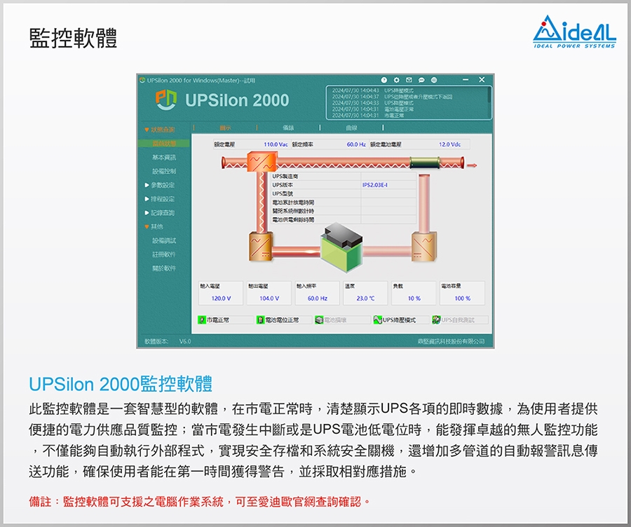Open settings via the gear icon
Image resolution: width=631 pixels, height=527 pixels.
(397, 80)
